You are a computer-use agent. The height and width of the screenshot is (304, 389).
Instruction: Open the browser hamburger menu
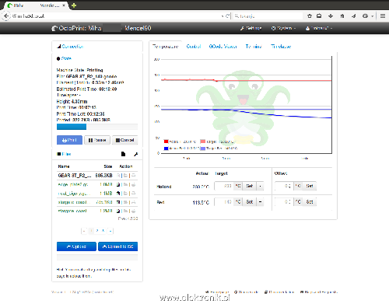pyautogui.click(x=383, y=16)
